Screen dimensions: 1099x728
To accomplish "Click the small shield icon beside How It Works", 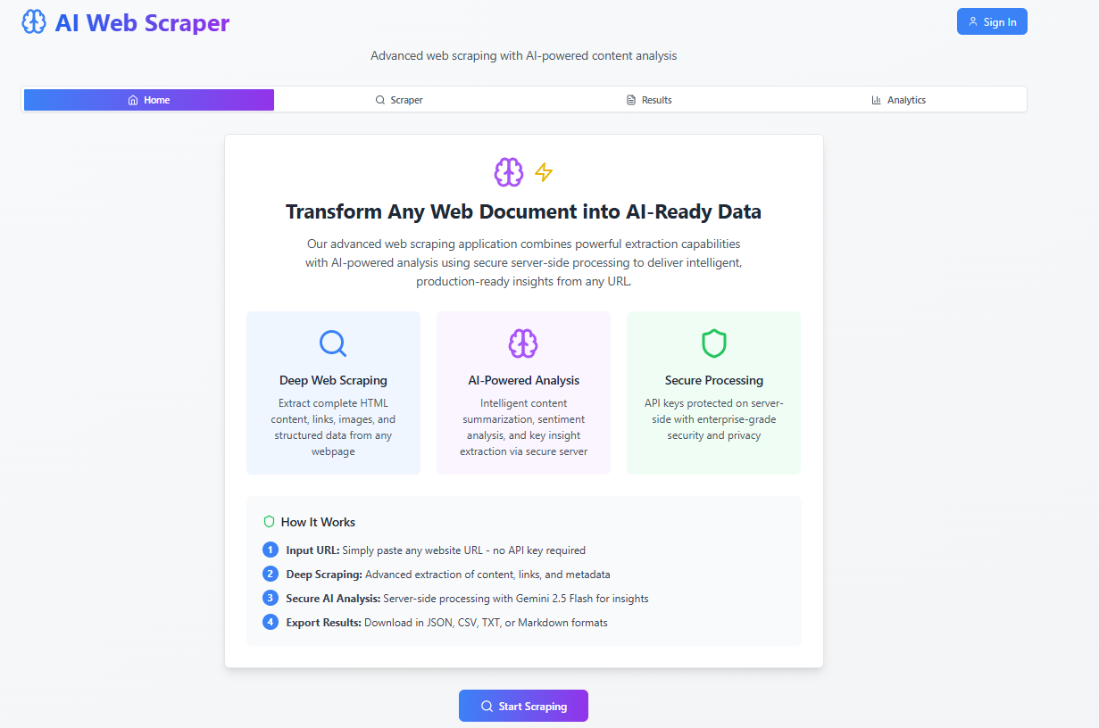I will 269,522.
